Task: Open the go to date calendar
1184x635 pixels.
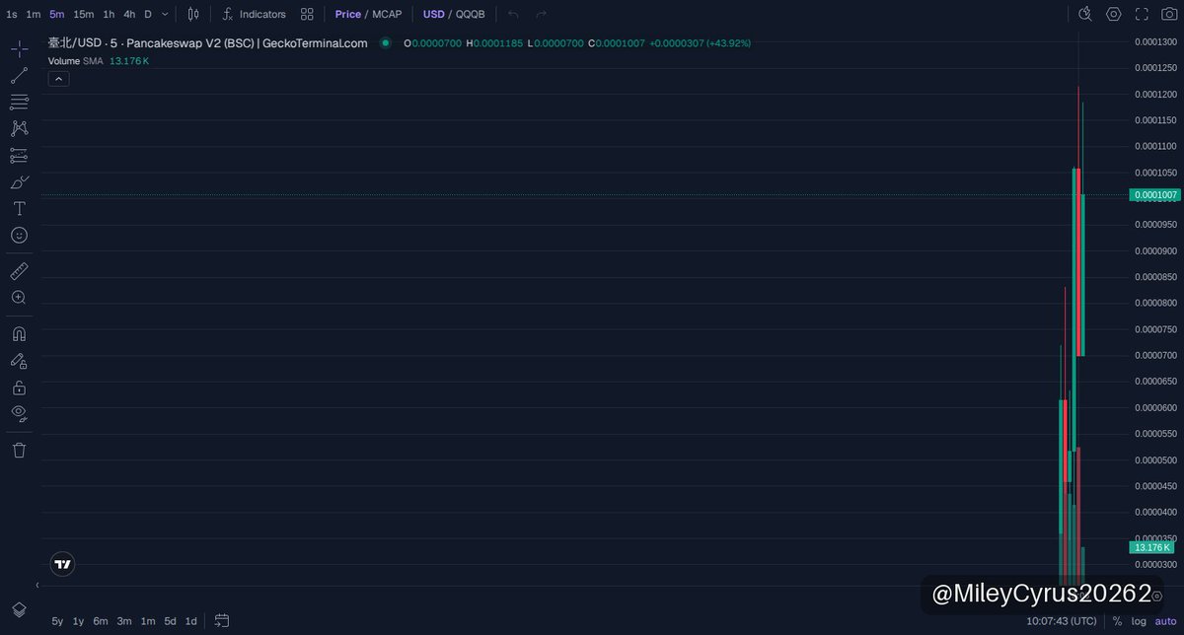Action: [x=222, y=621]
